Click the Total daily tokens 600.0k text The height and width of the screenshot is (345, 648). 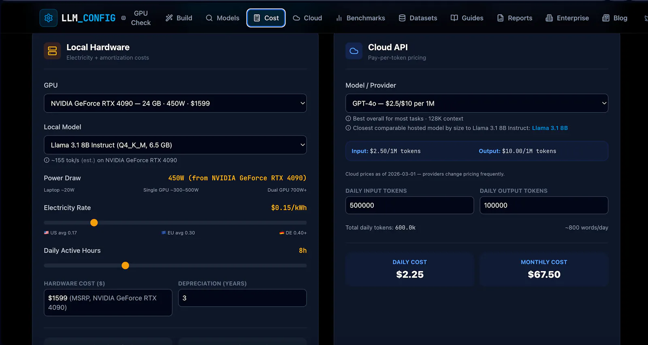380,227
